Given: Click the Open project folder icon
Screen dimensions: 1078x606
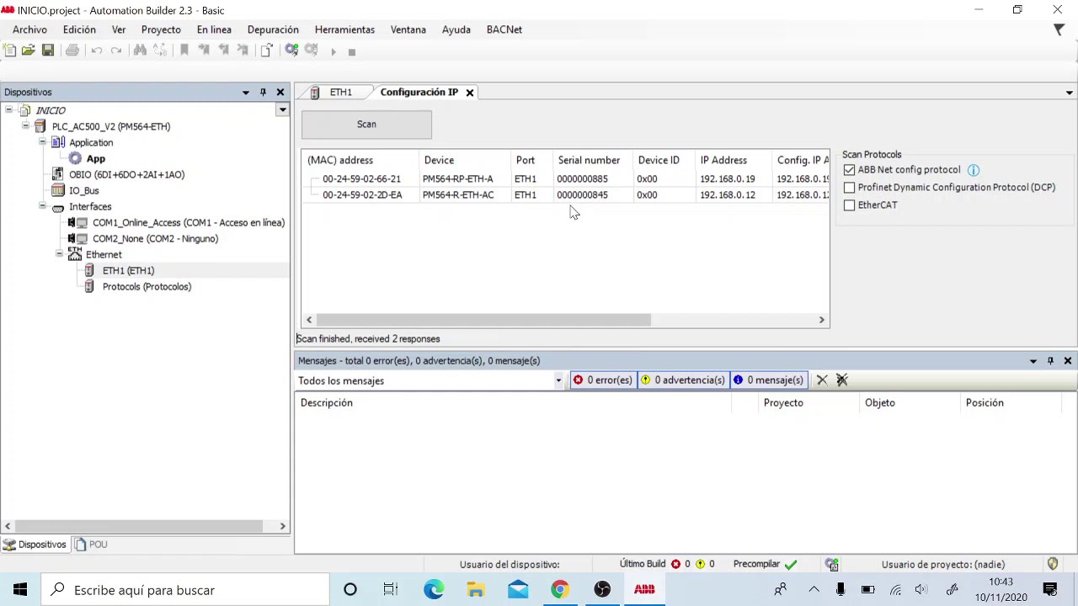Looking at the screenshot, I should [x=28, y=50].
